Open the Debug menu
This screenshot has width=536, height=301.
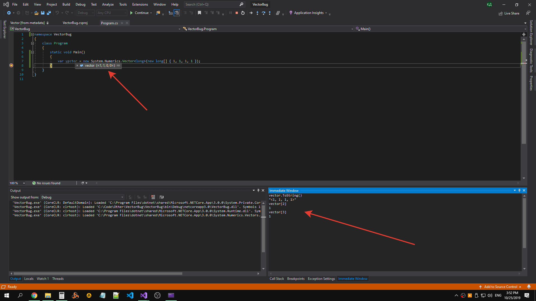(x=80, y=4)
